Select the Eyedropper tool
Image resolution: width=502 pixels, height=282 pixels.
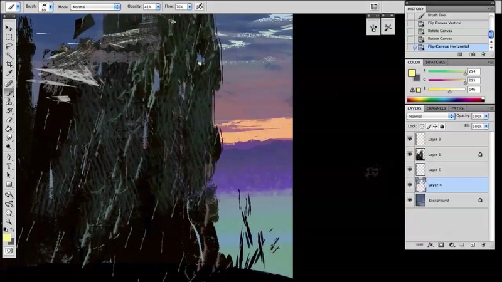point(9,73)
